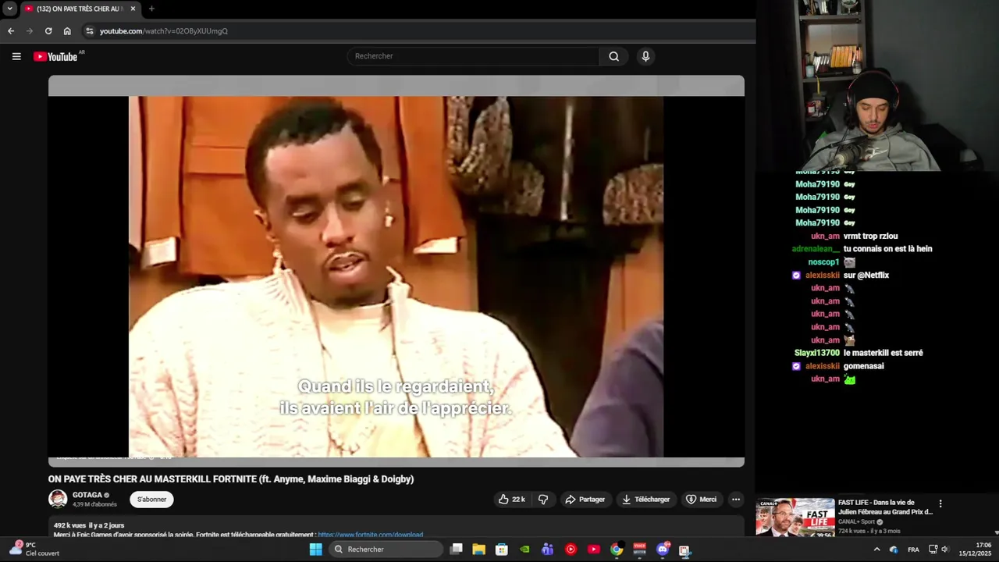999x562 pixels.
Task: Start voice search with the microphone icon
Action: [645, 56]
